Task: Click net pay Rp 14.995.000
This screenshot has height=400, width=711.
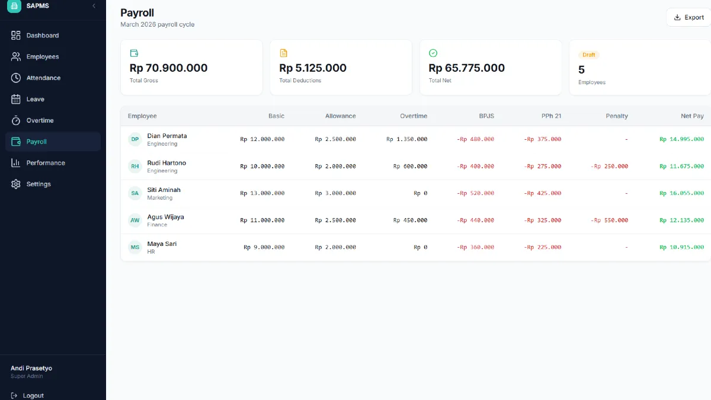Action: click(x=682, y=139)
